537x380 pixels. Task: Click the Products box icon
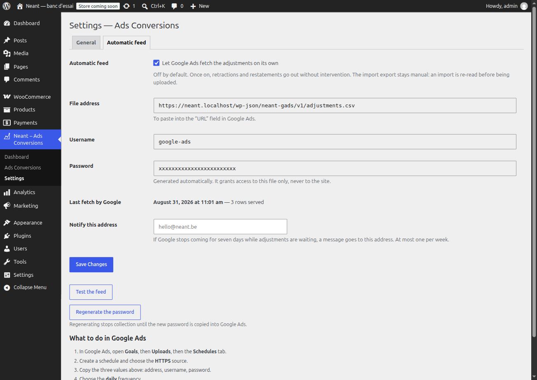[x=7, y=110]
